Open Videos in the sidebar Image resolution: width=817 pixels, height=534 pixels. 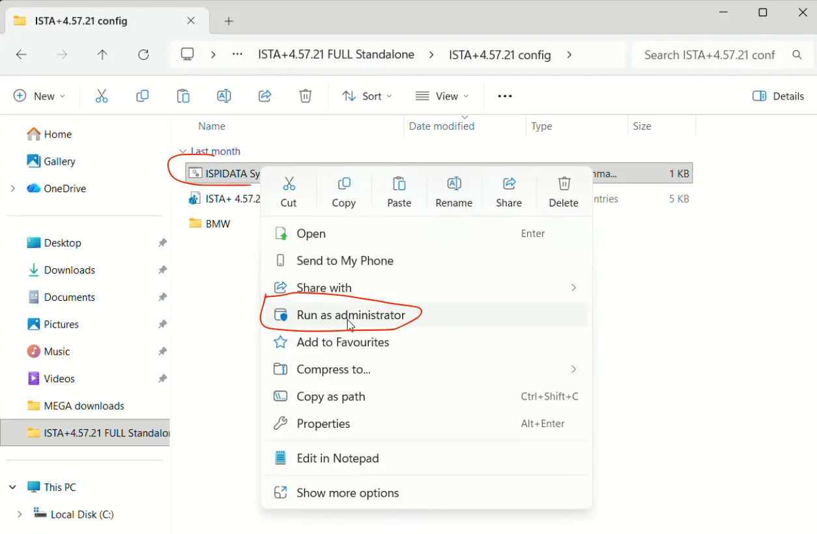(x=51, y=378)
